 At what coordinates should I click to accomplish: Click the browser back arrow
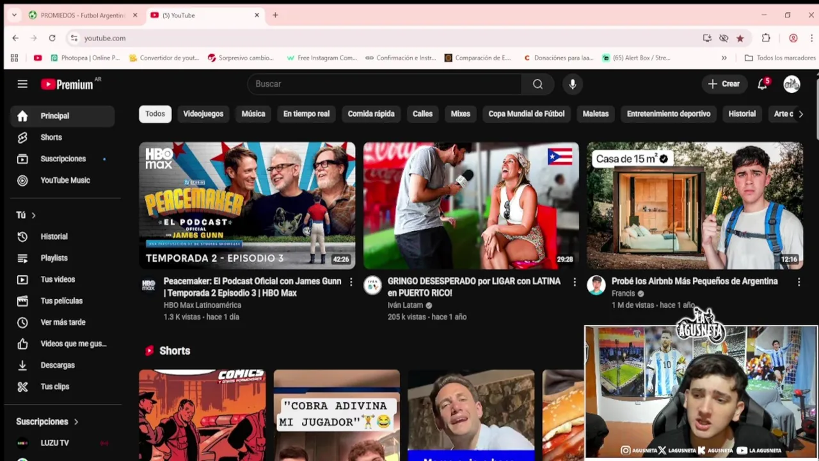(15, 38)
